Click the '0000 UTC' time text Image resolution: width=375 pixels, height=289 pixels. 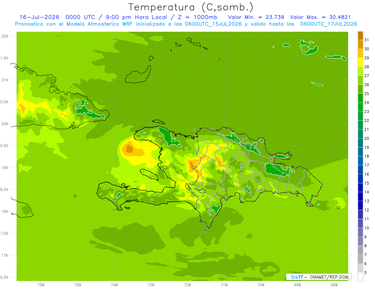(81, 17)
